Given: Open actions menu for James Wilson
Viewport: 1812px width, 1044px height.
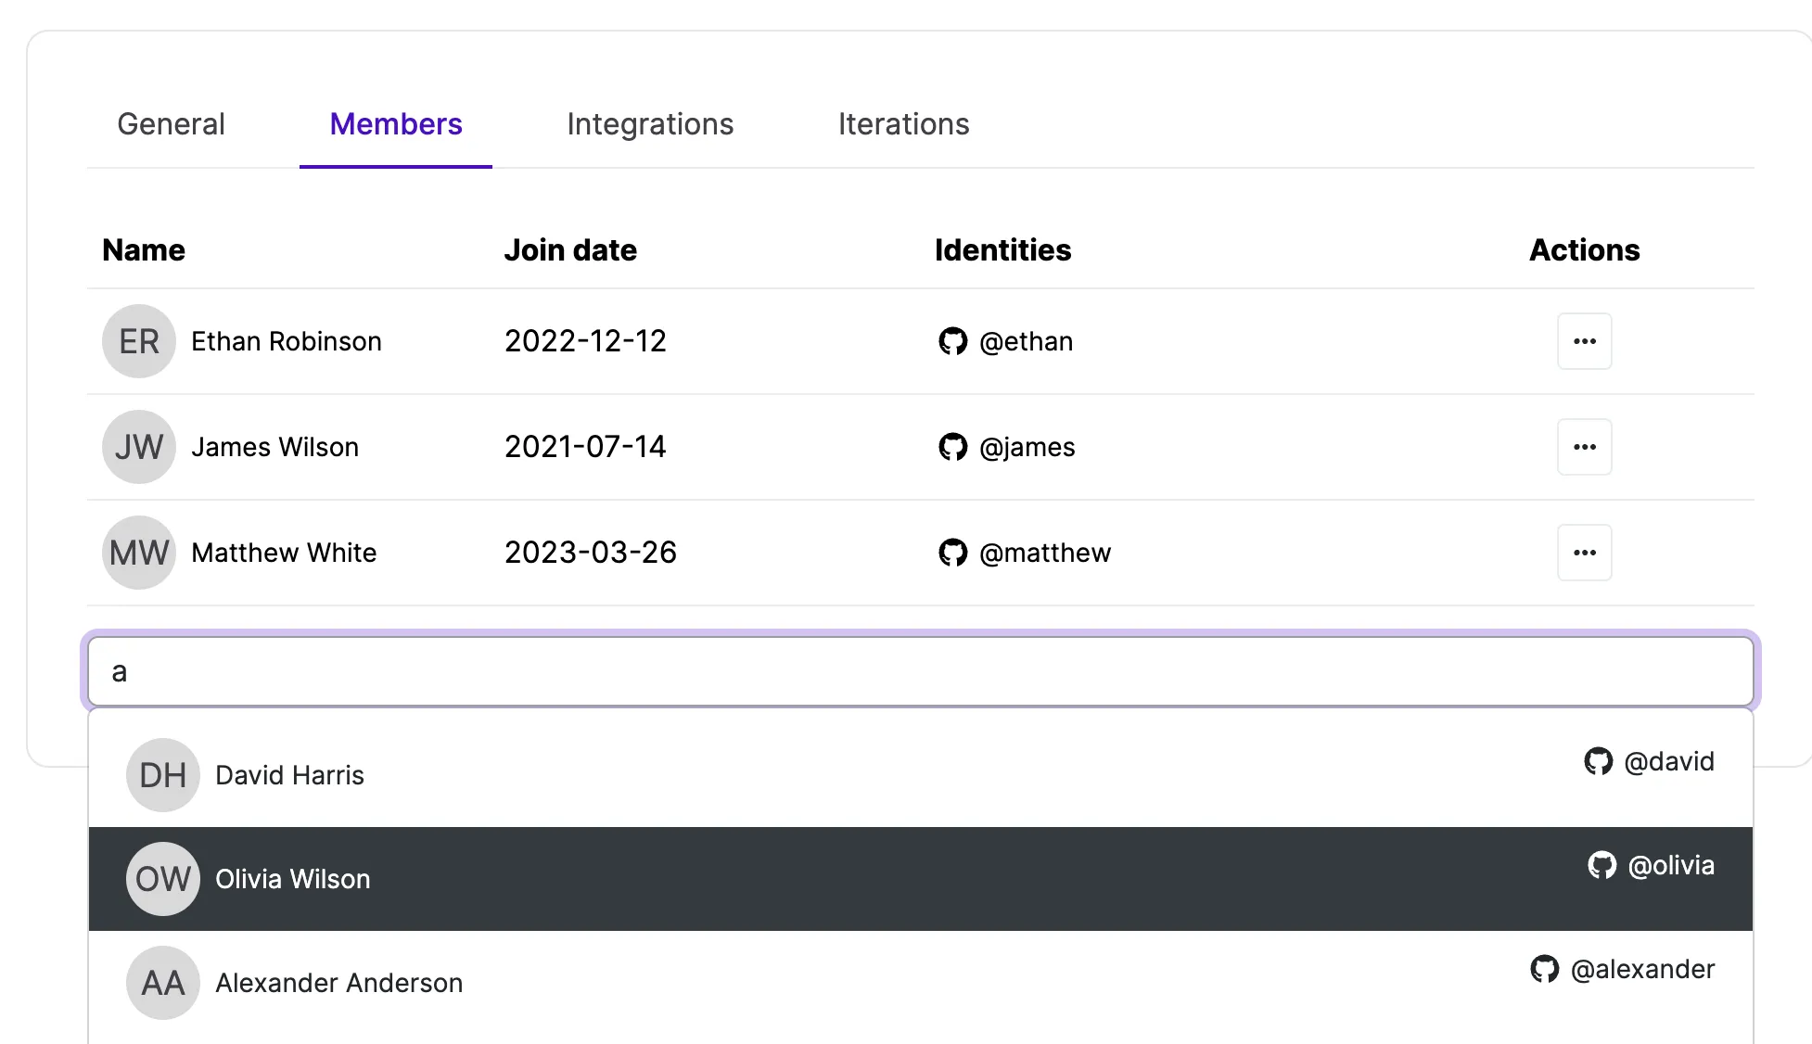Looking at the screenshot, I should 1584,447.
